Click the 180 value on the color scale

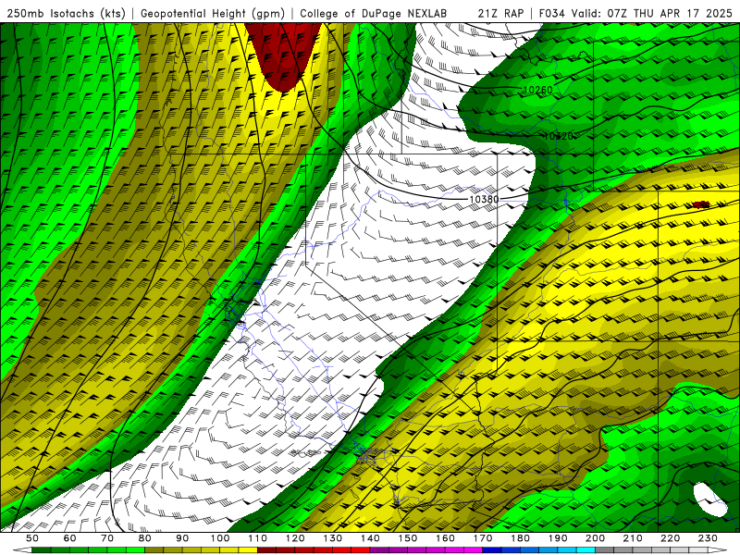[520, 538]
